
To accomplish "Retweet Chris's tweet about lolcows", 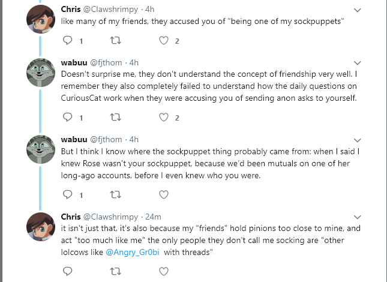I will pos(116,271).
